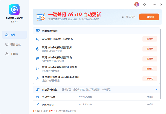Select the 首页 sidebar tab
The image size is (166, 114).
[x=14, y=35]
